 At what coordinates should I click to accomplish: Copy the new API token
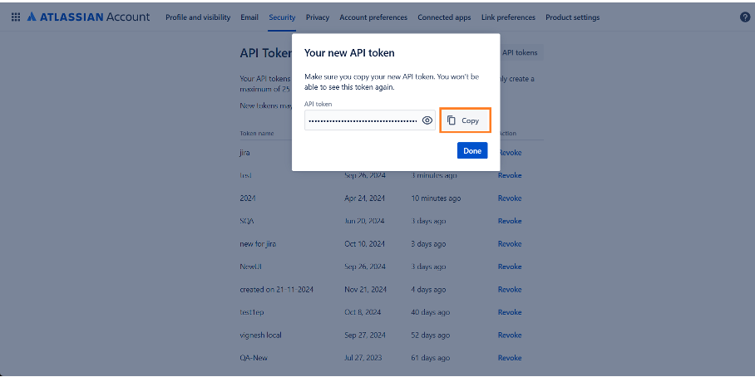(465, 120)
